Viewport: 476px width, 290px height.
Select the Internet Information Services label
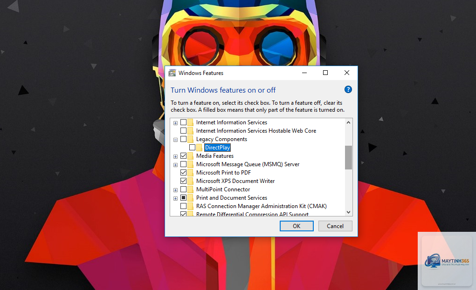coord(232,122)
